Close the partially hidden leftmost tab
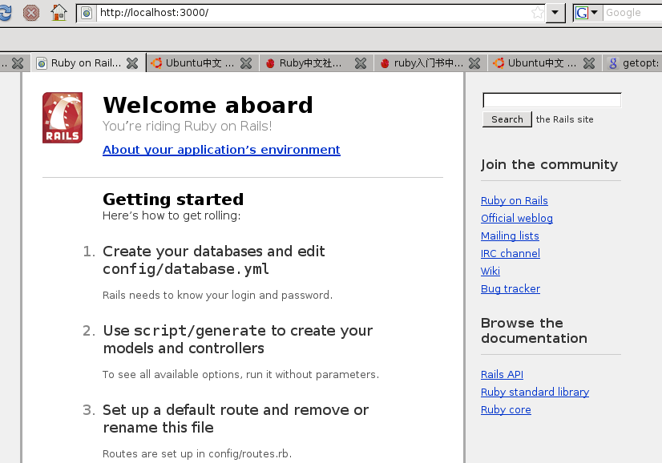 coord(18,63)
